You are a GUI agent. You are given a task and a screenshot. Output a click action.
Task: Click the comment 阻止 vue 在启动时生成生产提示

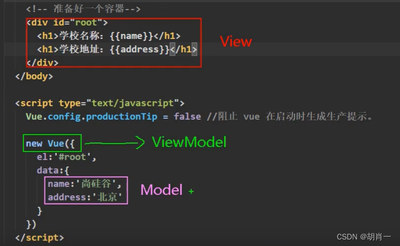pyautogui.click(x=290, y=116)
